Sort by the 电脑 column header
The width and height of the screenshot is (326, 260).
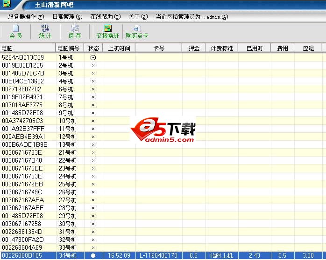point(28,48)
